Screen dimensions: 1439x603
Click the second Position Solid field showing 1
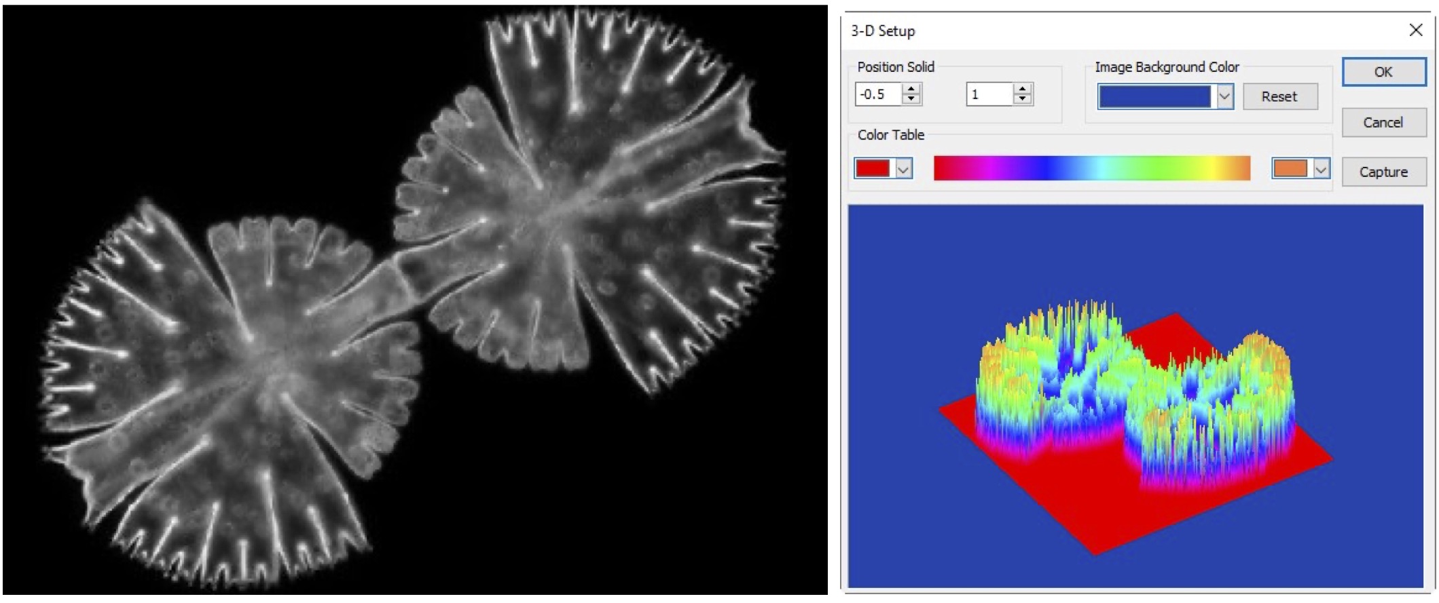(x=989, y=94)
